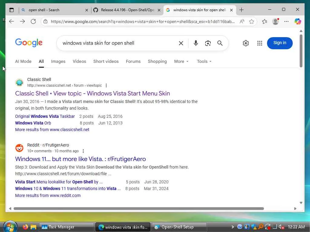Click the vertical scrollbar thumb
The height and width of the screenshot is (232, 310).
(301, 51)
